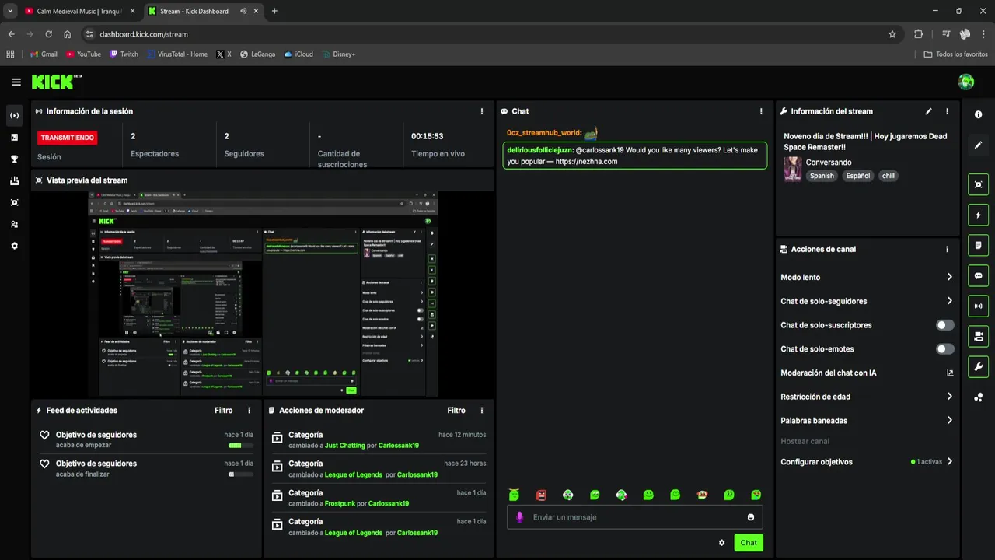Open a new browser tab

(274, 11)
